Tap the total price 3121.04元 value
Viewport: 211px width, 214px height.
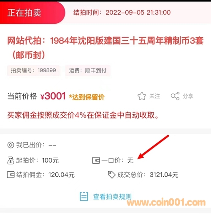164,175
